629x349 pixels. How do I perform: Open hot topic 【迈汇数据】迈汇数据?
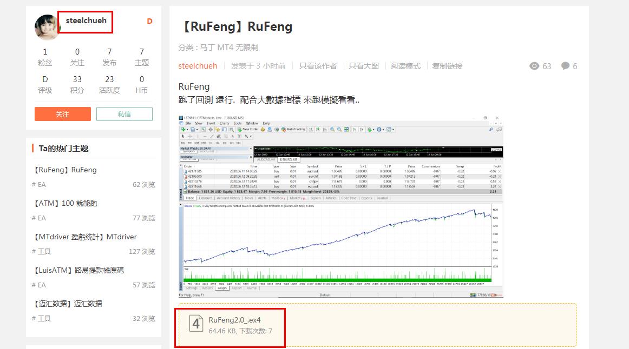point(68,304)
